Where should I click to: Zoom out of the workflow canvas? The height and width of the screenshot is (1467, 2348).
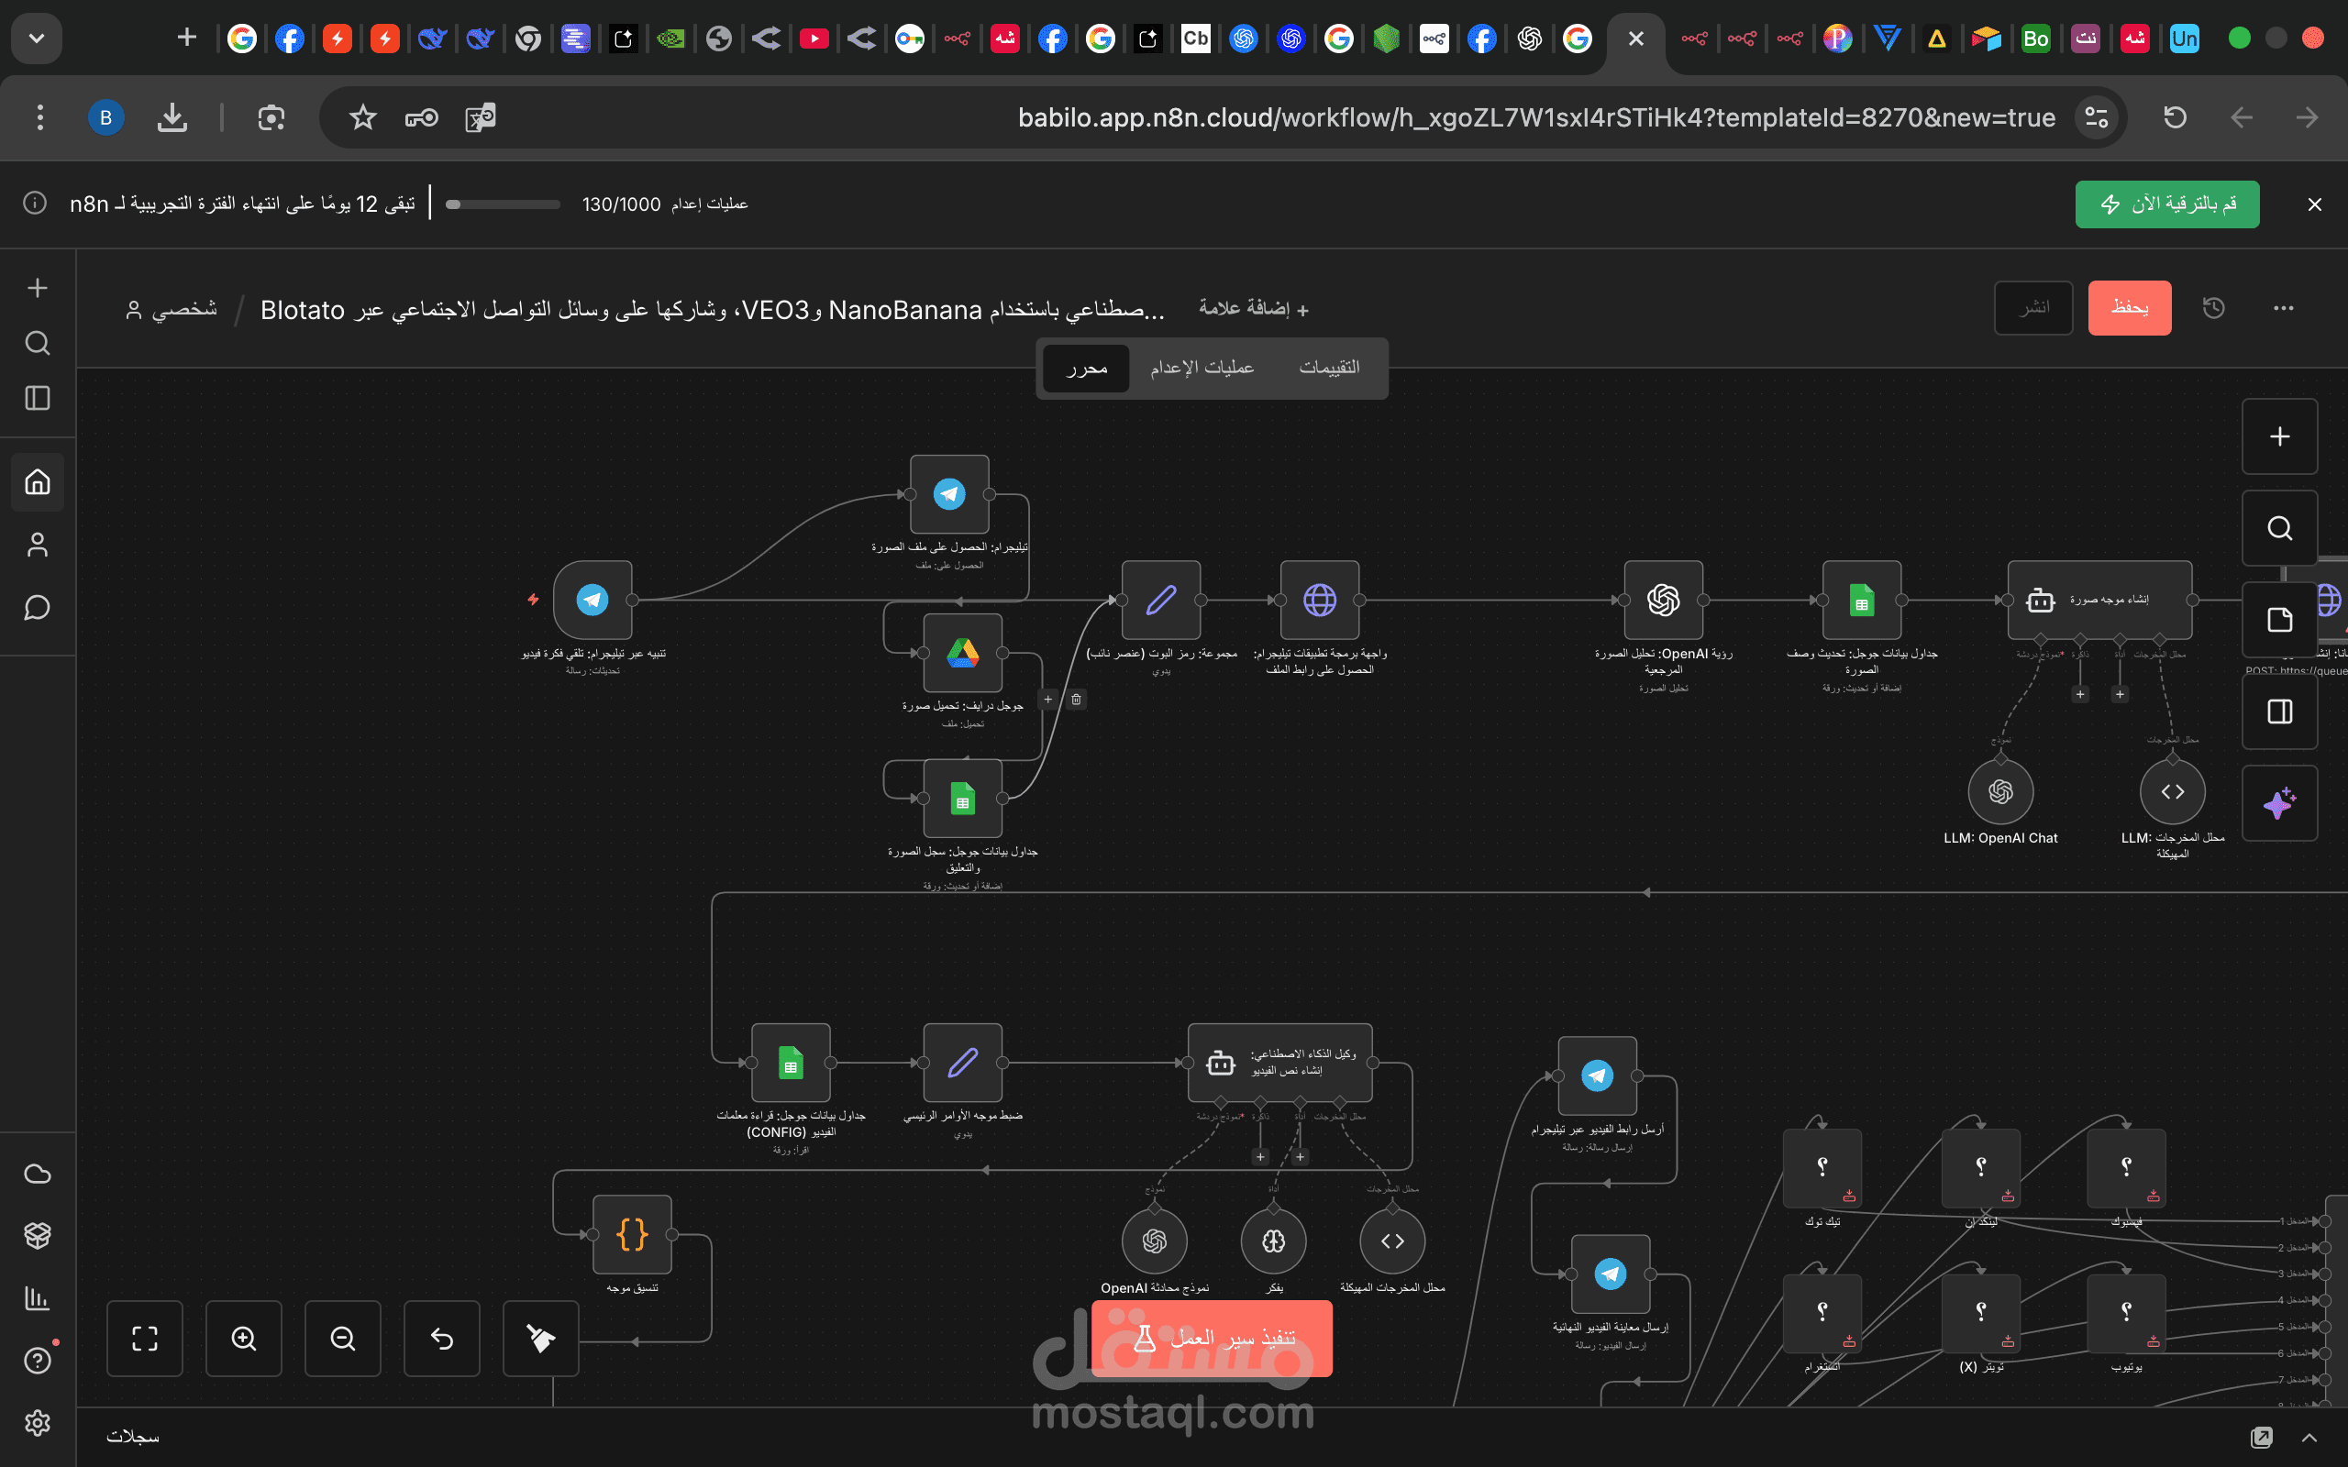tap(342, 1338)
